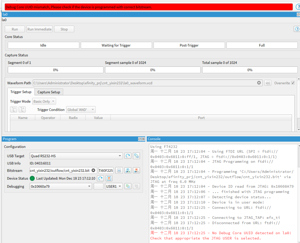The width and height of the screenshot is (300, 243).
Task: Click the Stop button
Action: click(x=64, y=29)
